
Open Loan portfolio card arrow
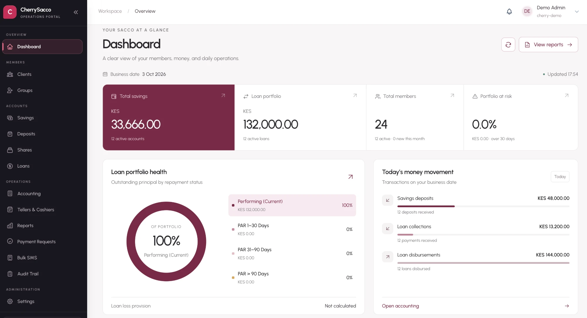355,96
